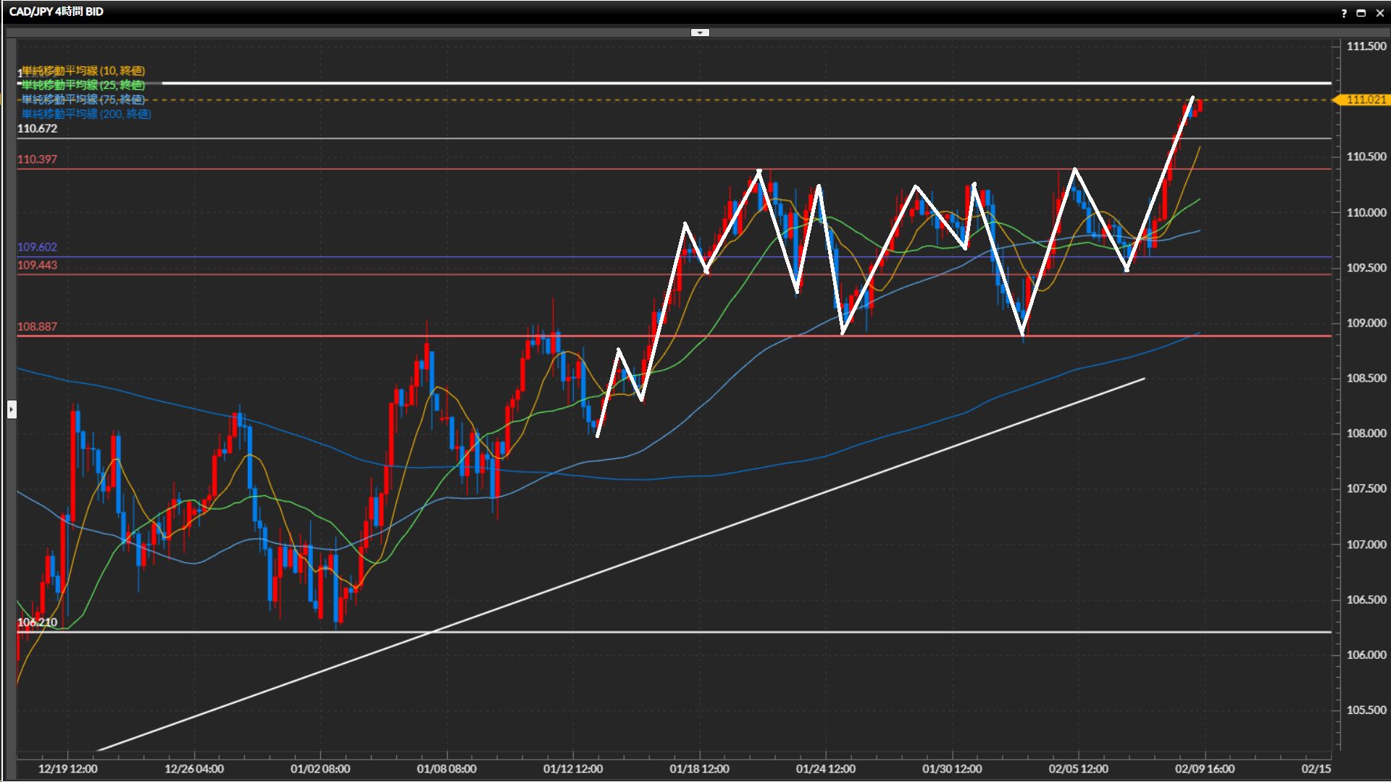Click the orange 111.021 current price tag
1391x782 pixels.
1366,100
